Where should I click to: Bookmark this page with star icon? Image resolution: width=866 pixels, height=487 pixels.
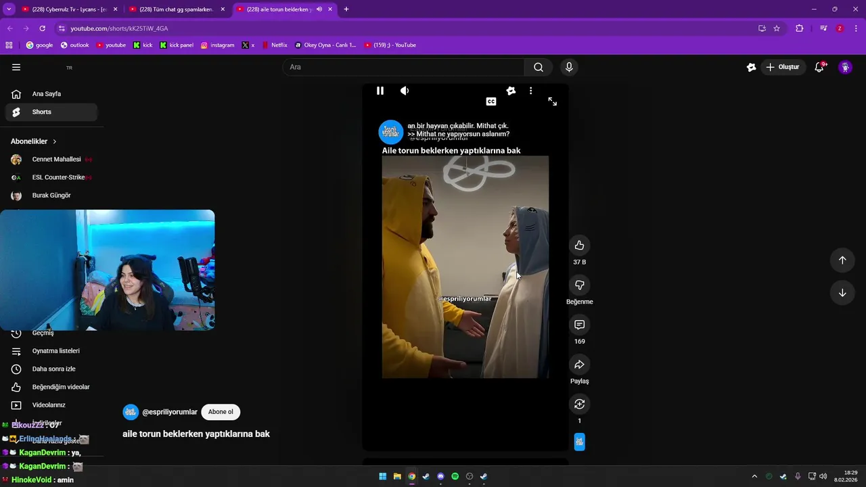pos(777,28)
